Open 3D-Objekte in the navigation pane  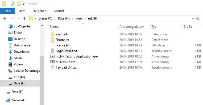click(22, 26)
